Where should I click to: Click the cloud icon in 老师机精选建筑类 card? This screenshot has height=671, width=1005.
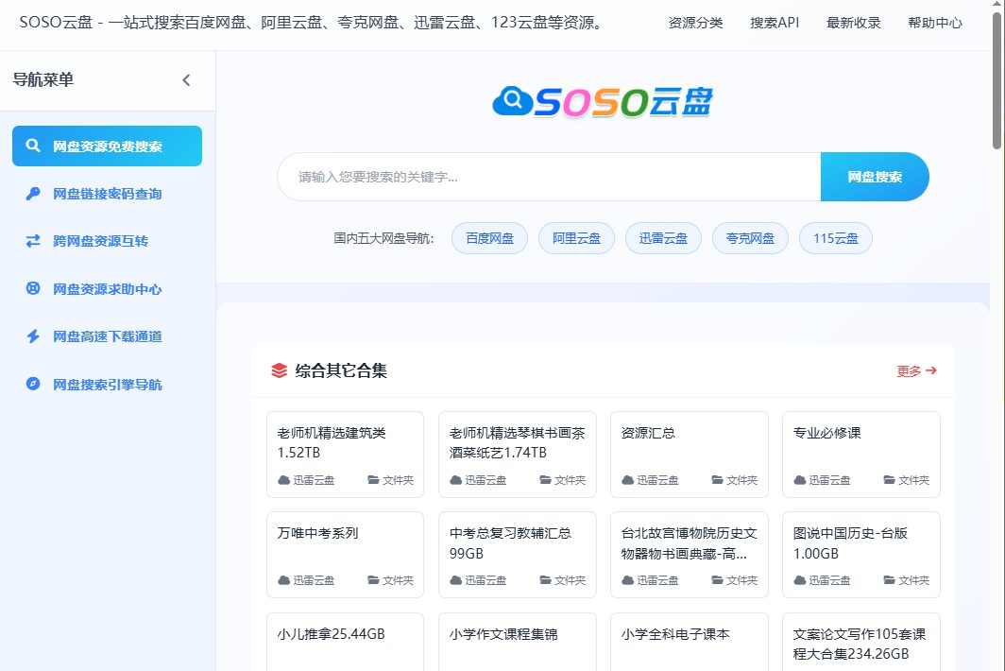click(284, 480)
